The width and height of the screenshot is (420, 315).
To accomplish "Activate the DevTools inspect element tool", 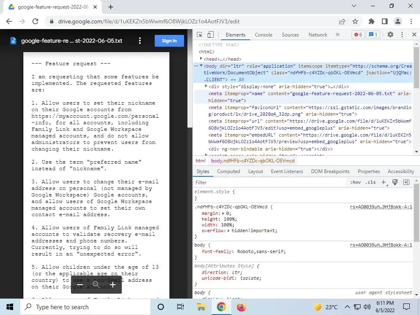I will [x=200, y=34].
